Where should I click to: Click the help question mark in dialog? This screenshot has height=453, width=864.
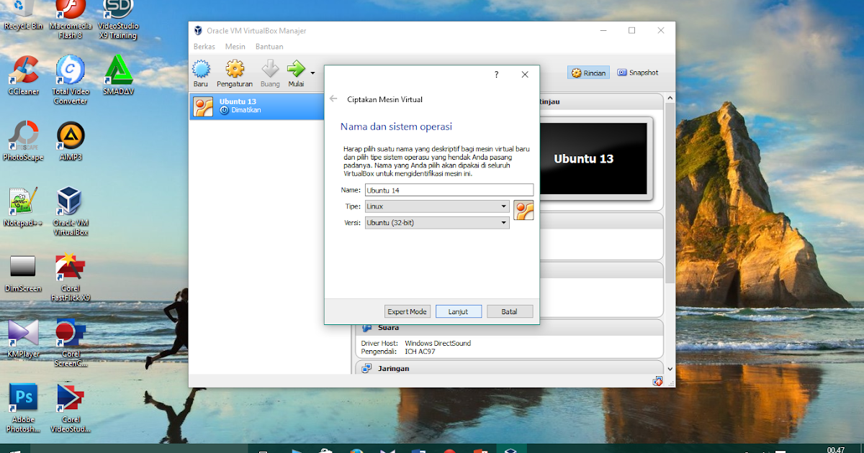496,74
